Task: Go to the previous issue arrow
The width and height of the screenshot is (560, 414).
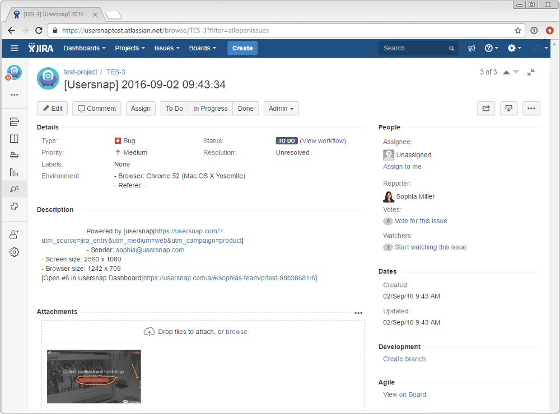Action: click(x=507, y=72)
